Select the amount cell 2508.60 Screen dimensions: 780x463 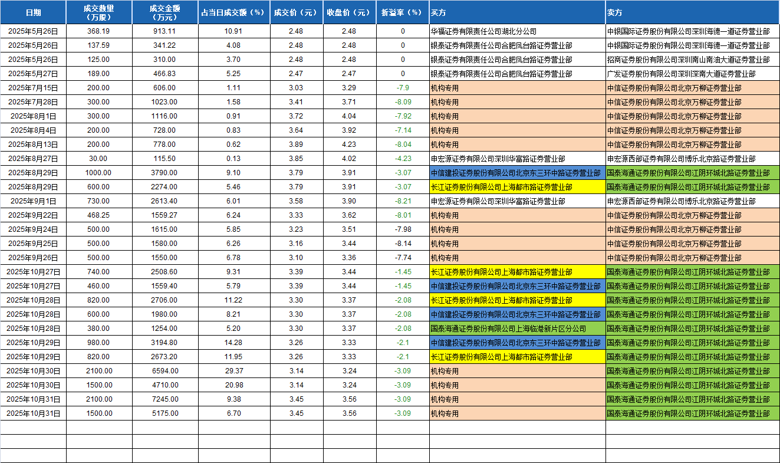tap(165, 272)
